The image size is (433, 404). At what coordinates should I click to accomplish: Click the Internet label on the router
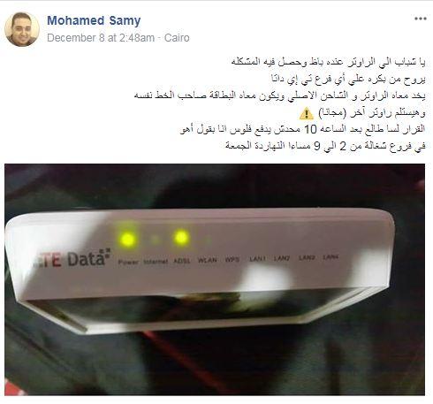click(156, 262)
